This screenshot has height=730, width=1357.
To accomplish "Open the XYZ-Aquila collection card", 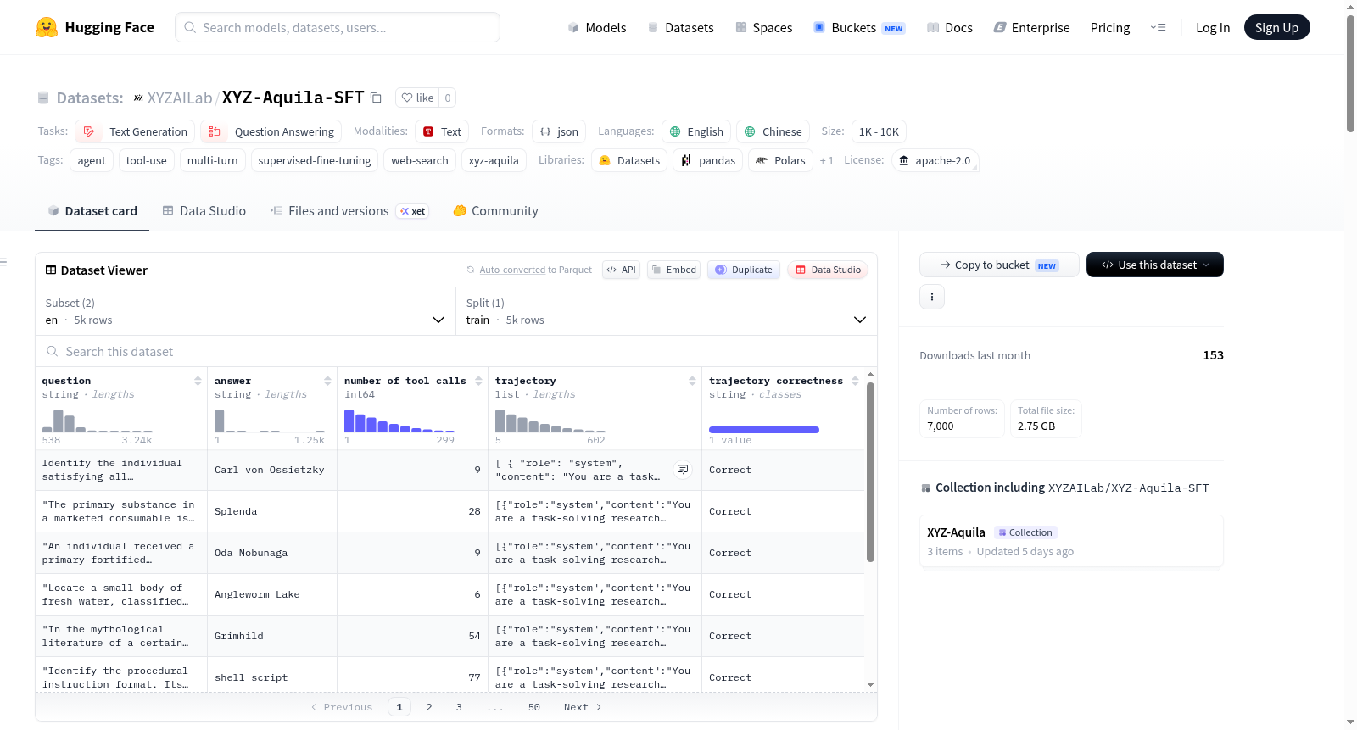I will tap(1071, 541).
